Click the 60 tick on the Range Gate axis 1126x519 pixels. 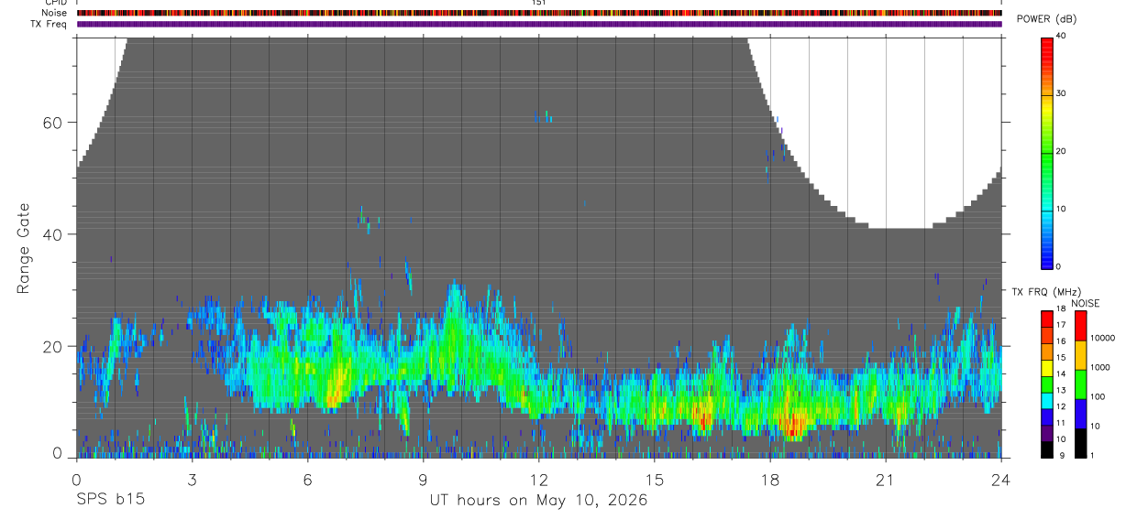tap(52, 123)
